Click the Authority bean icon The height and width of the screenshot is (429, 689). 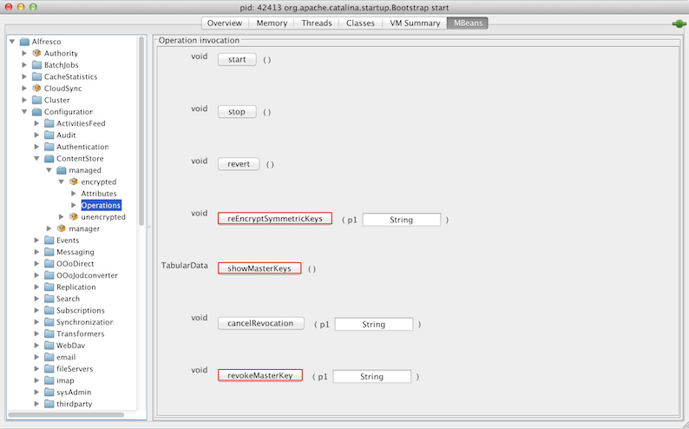coord(37,53)
